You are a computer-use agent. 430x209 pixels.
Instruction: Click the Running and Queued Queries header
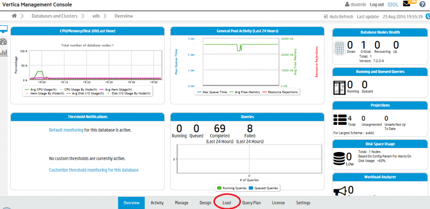coord(380,72)
